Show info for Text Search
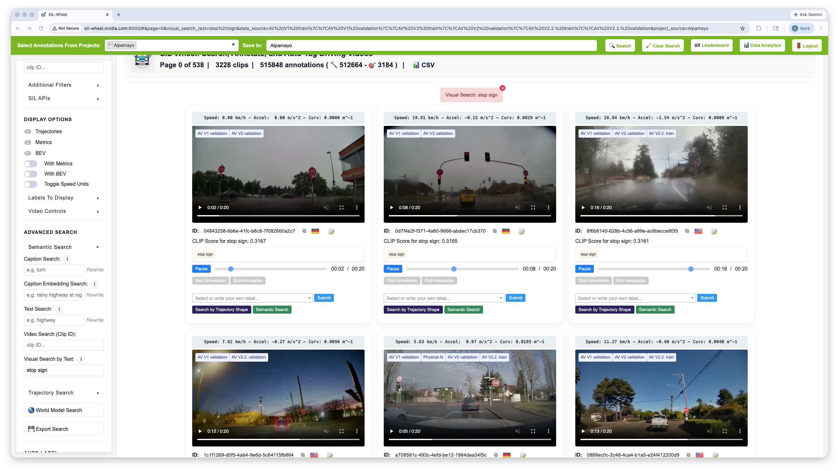 [x=59, y=309]
